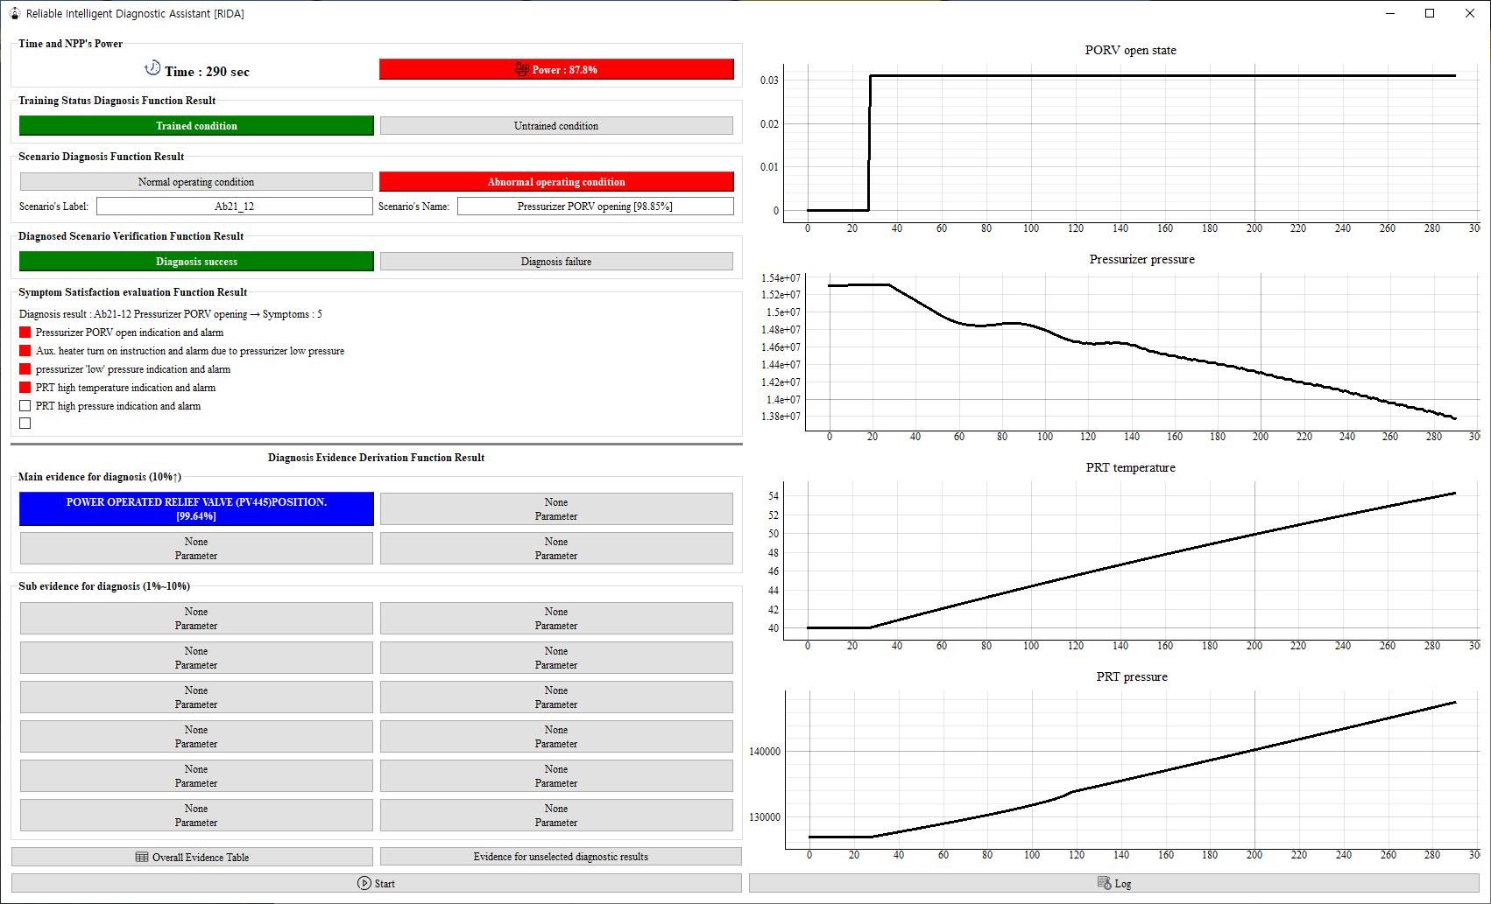The image size is (1491, 904).
Task: Click the clock icon beside the Time display
Action: (153, 67)
